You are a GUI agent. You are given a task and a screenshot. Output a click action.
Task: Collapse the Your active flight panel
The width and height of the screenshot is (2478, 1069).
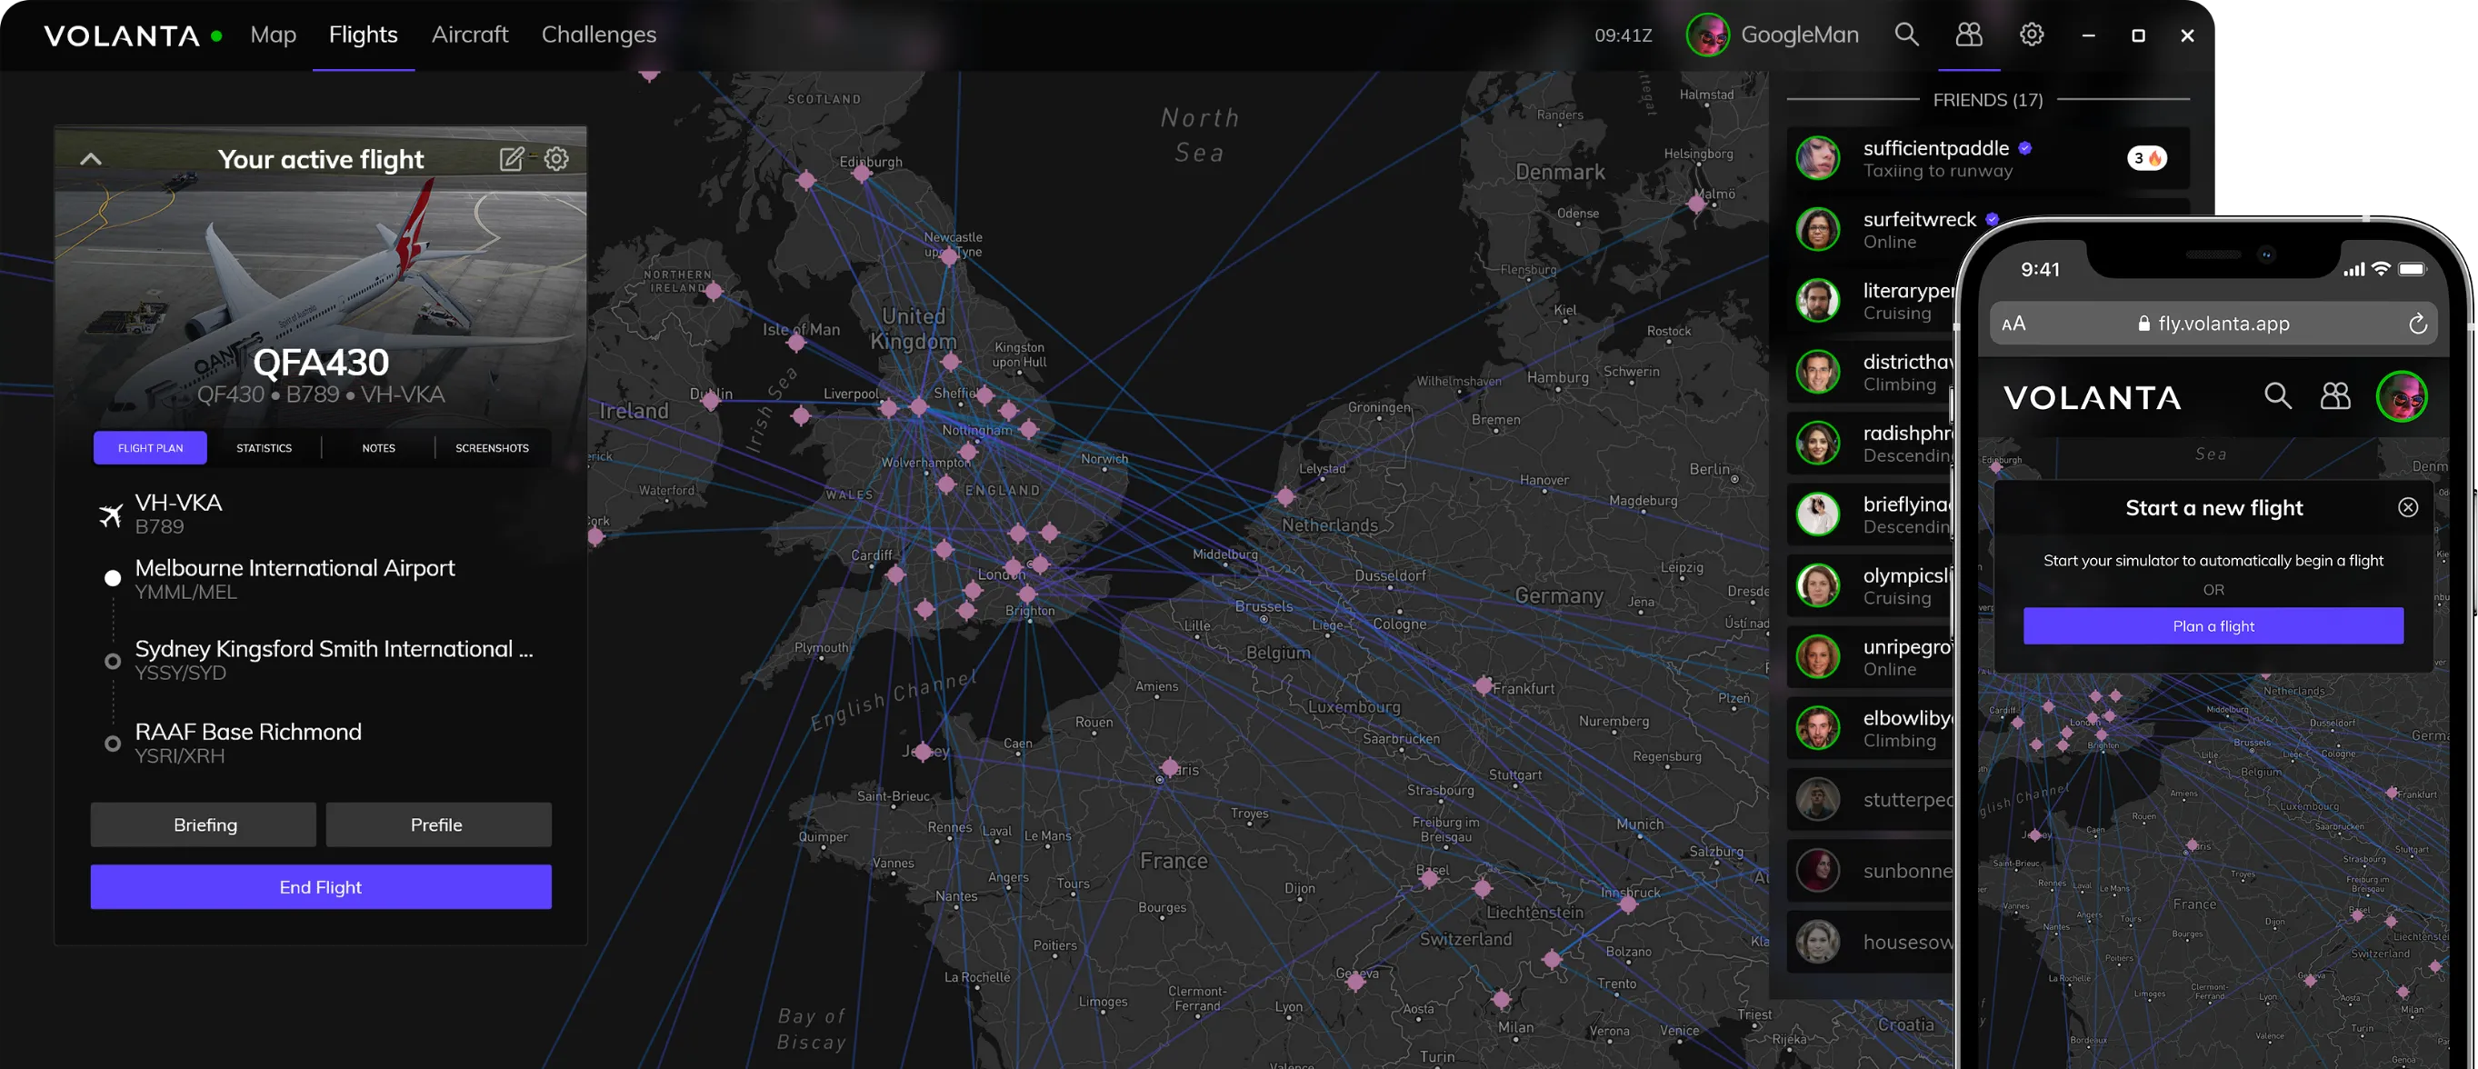[90, 159]
